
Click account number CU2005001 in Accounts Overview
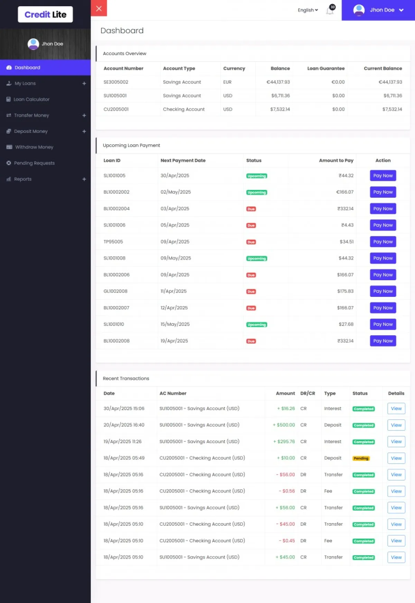tap(116, 109)
